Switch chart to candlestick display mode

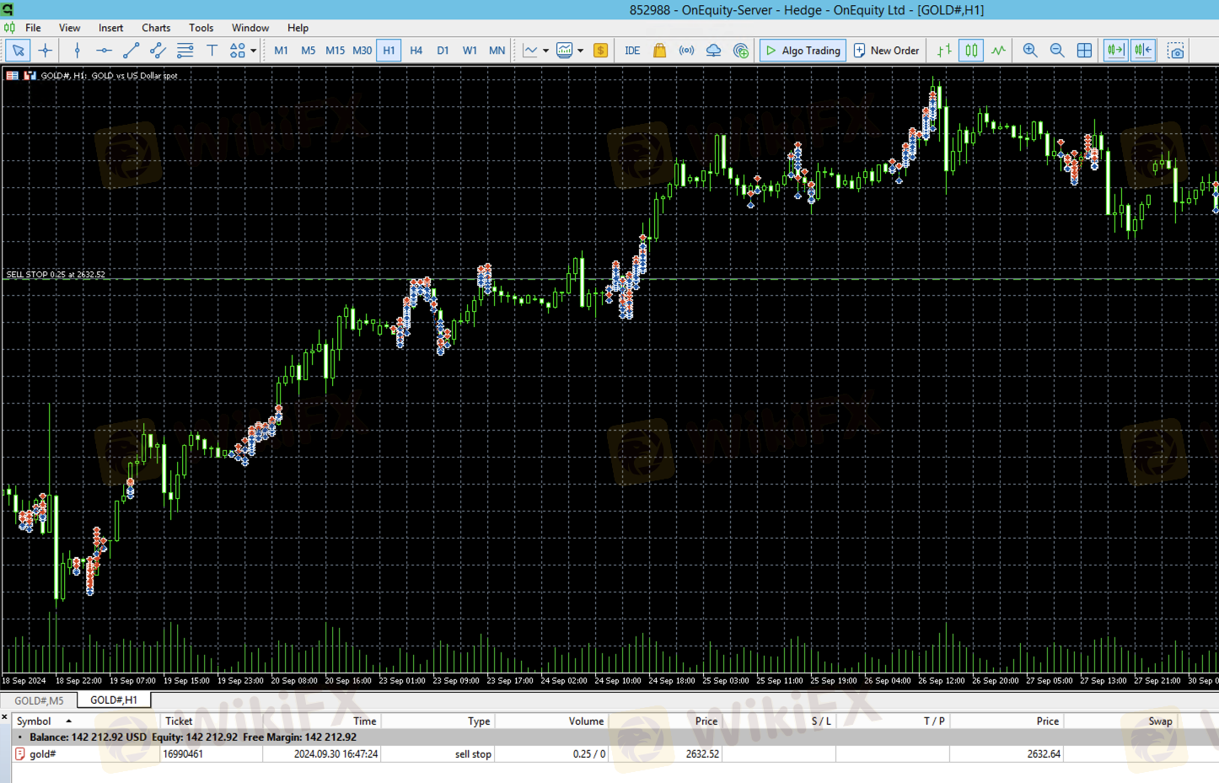971,51
